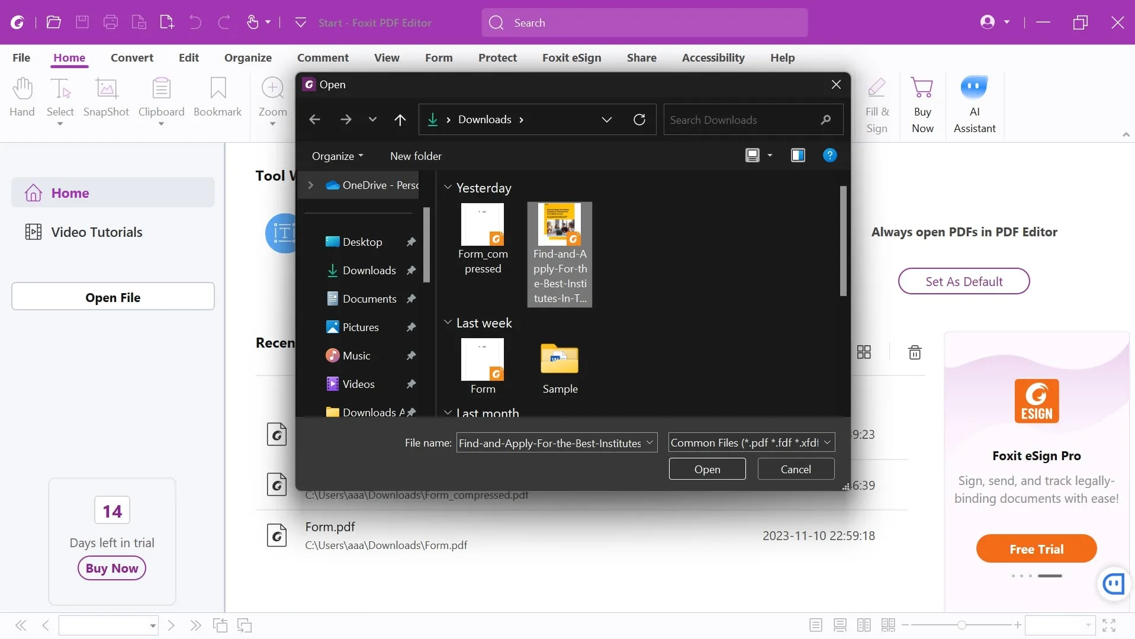Click the Undo icon

click(196, 22)
